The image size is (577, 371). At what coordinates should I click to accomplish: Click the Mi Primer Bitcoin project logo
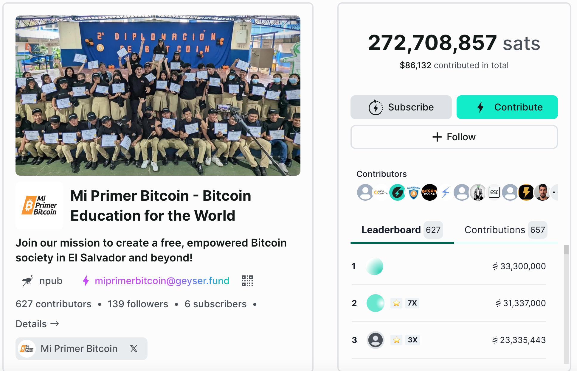pos(39,205)
